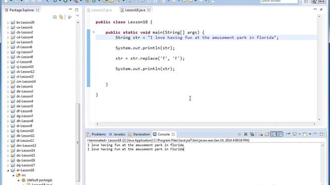Toggle Link with Editor in Package Explorer
The height and width of the screenshot is (185, 330).
point(61,17)
